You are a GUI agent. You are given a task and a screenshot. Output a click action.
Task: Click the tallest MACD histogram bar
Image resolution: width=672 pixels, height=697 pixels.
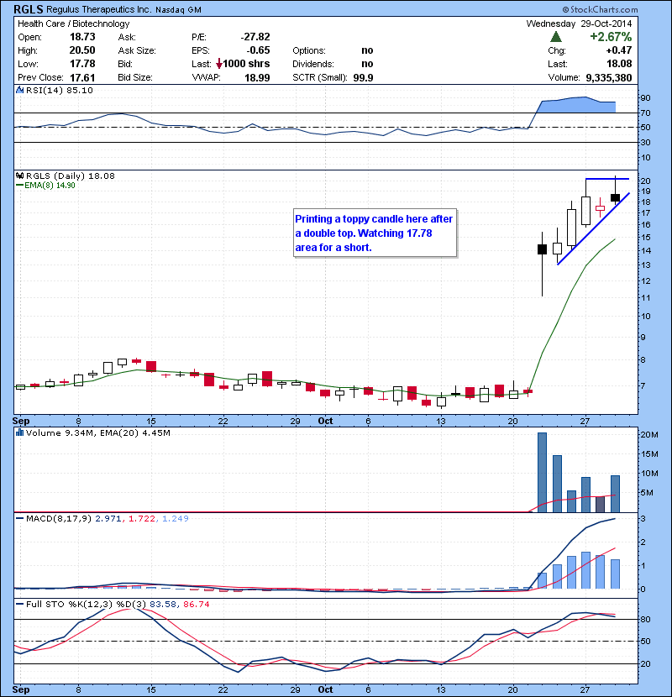(585, 570)
